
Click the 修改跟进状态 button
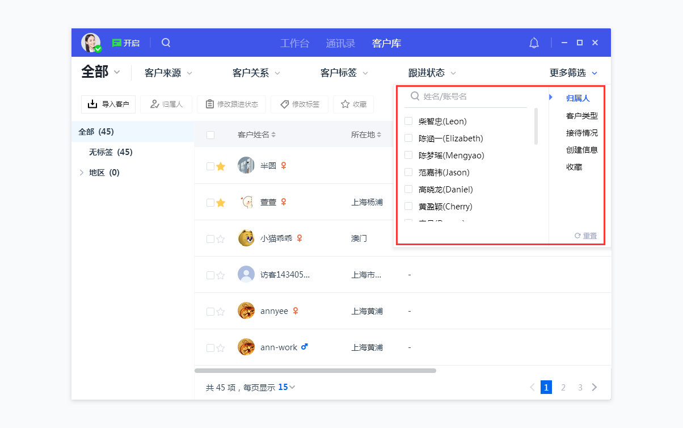pyautogui.click(x=231, y=104)
